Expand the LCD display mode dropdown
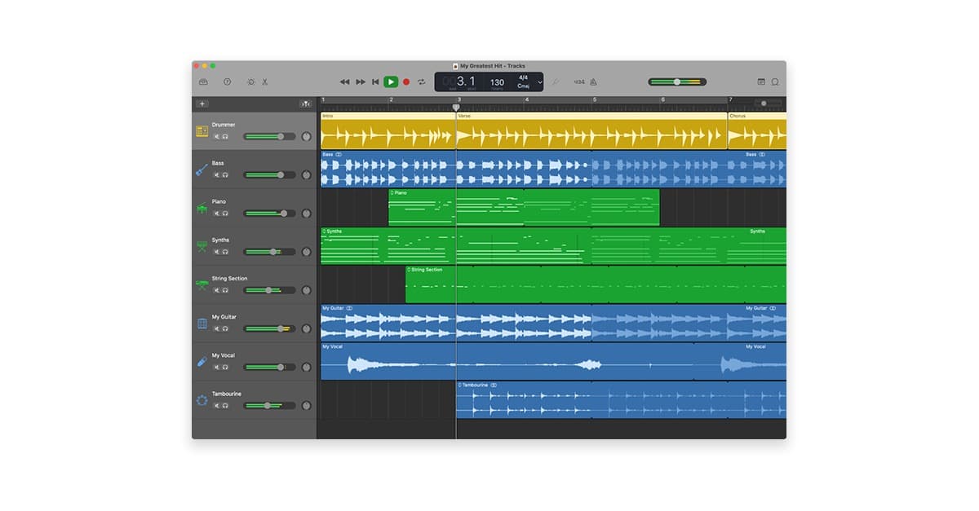The image size is (979, 511). [539, 82]
